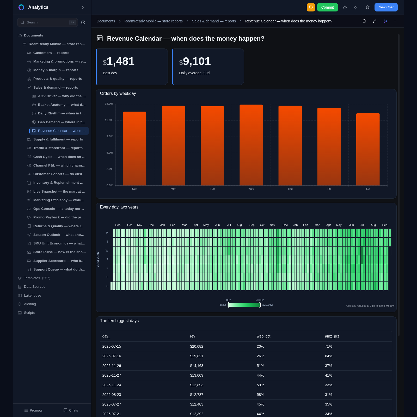Click the Search input field
Image resolution: width=417 pixels, height=417 pixels.
point(47,22)
